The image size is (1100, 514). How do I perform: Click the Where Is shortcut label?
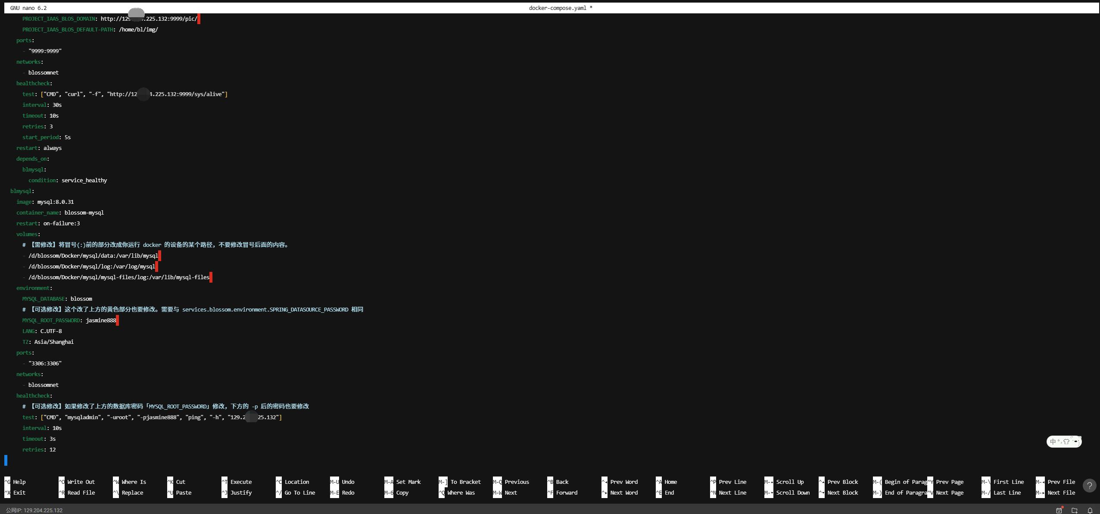coord(134,482)
